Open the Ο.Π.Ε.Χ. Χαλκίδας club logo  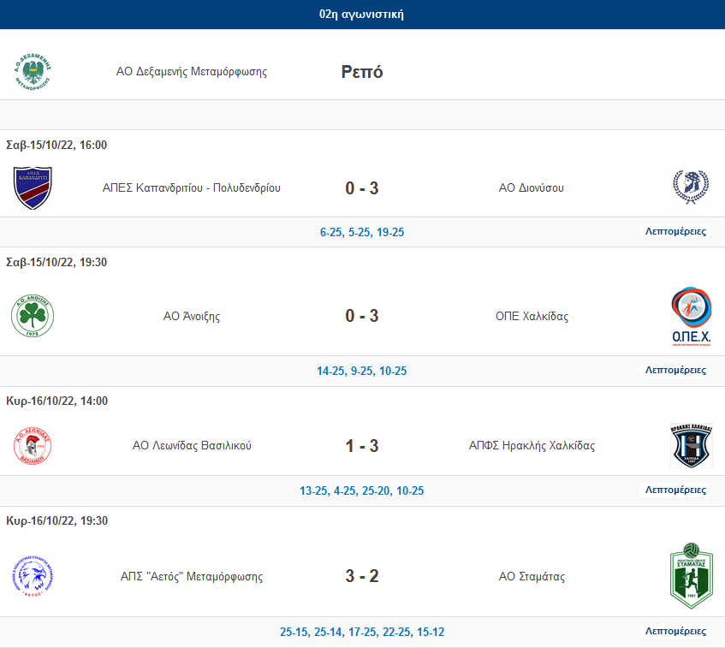[692, 317]
